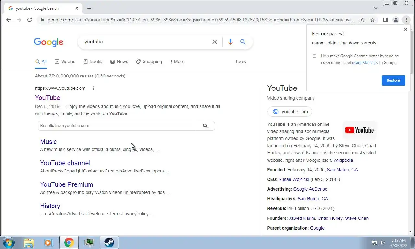The image size is (415, 249).
Task: Open the History sitelink
Action: [x=50, y=206]
